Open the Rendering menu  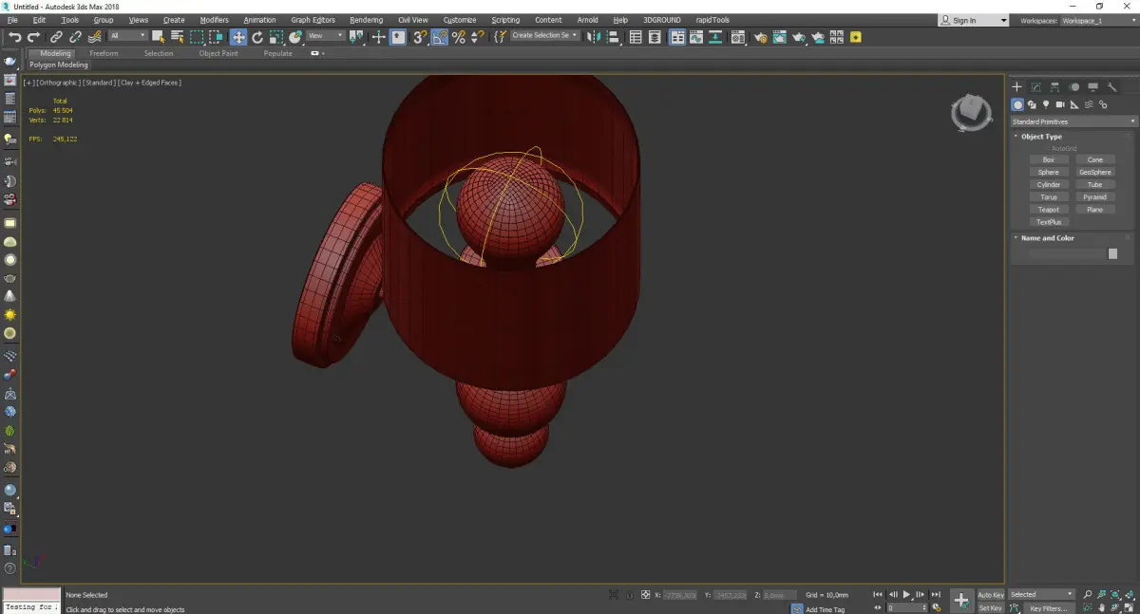coord(366,20)
